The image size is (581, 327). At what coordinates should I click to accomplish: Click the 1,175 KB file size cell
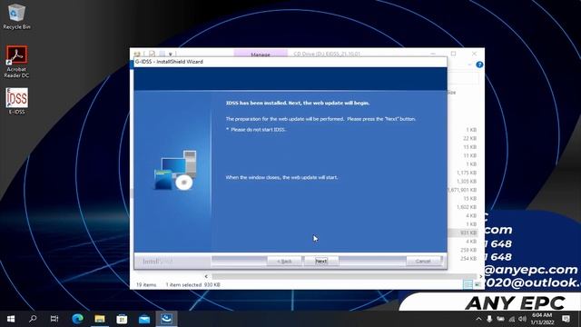467,173
